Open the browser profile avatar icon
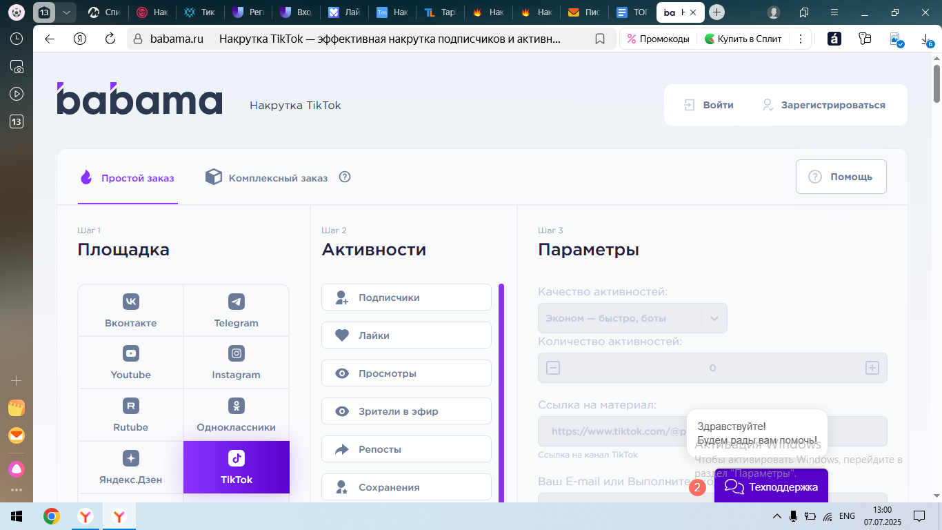Image resolution: width=942 pixels, height=530 pixels. point(774,12)
